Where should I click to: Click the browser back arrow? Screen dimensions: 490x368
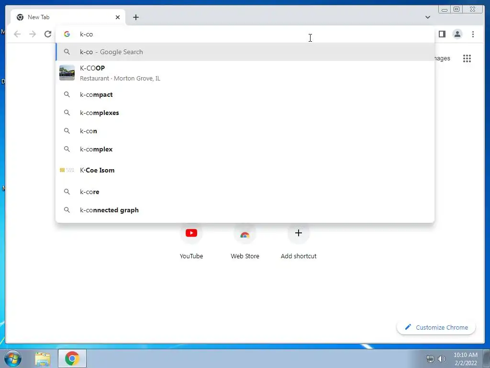pyautogui.click(x=17, y=34)
